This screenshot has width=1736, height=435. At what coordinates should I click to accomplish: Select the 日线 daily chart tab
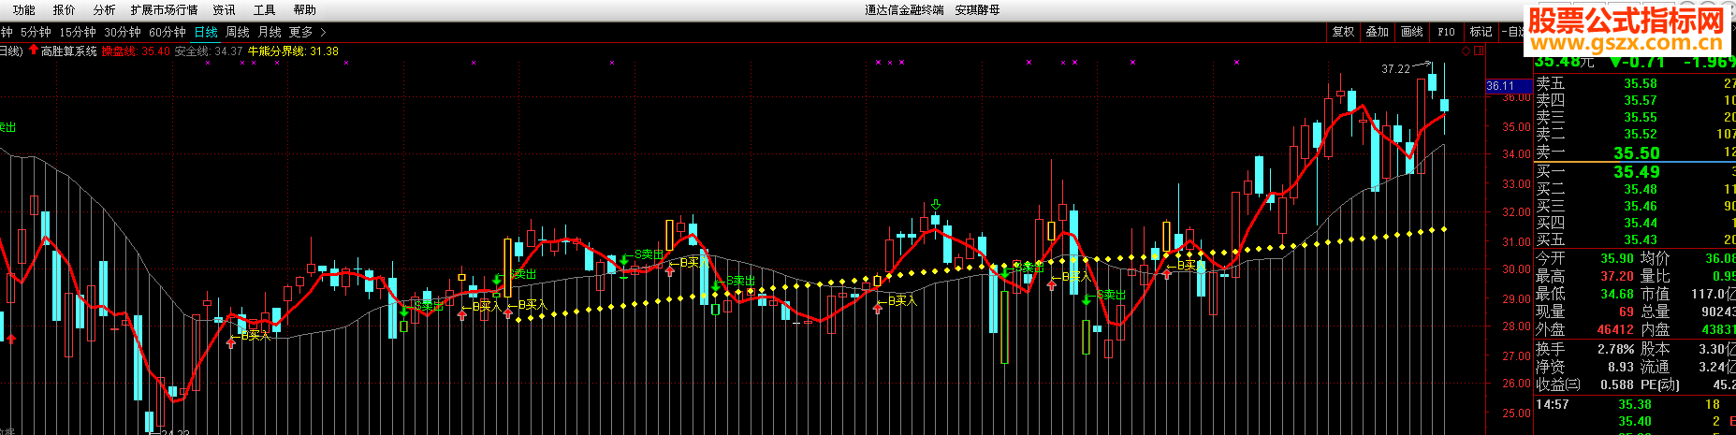click(205, 32)
